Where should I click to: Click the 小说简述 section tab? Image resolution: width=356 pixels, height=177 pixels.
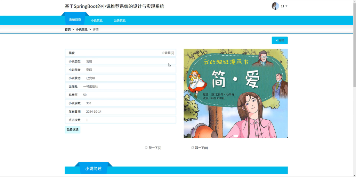(93, 169)
